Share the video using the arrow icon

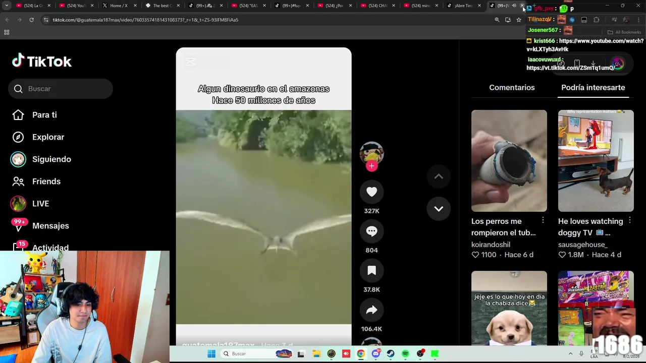[371, 310]
